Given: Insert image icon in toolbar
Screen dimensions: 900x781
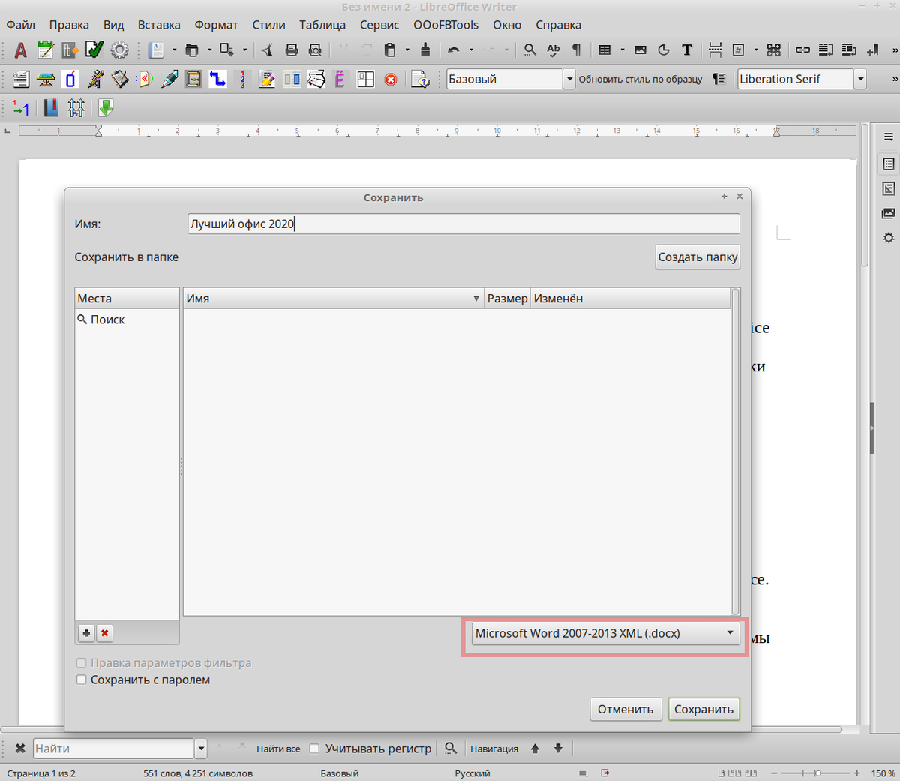Looking at the screenshot, I should tap(640, 50).
